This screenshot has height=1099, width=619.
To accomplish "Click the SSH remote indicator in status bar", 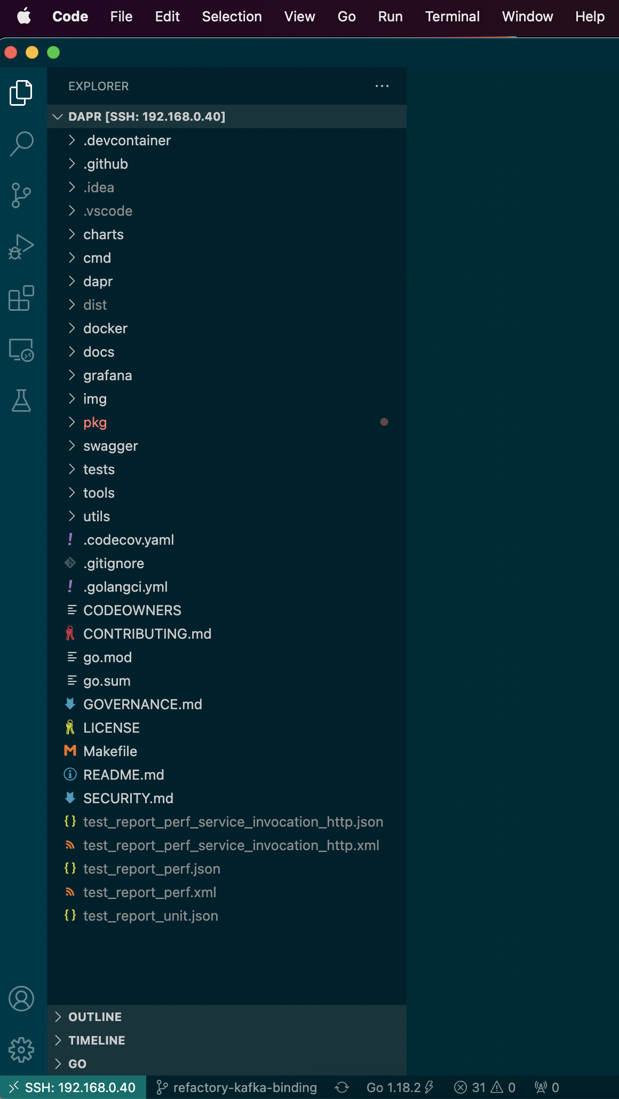I will [73, 1087].
